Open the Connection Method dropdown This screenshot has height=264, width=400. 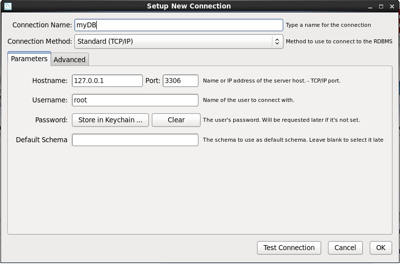[x=179, y=42]
